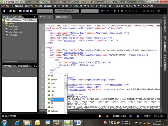Toggle Underline formatting button
This screenshot has width=168, height=126.
click(122, 11)
